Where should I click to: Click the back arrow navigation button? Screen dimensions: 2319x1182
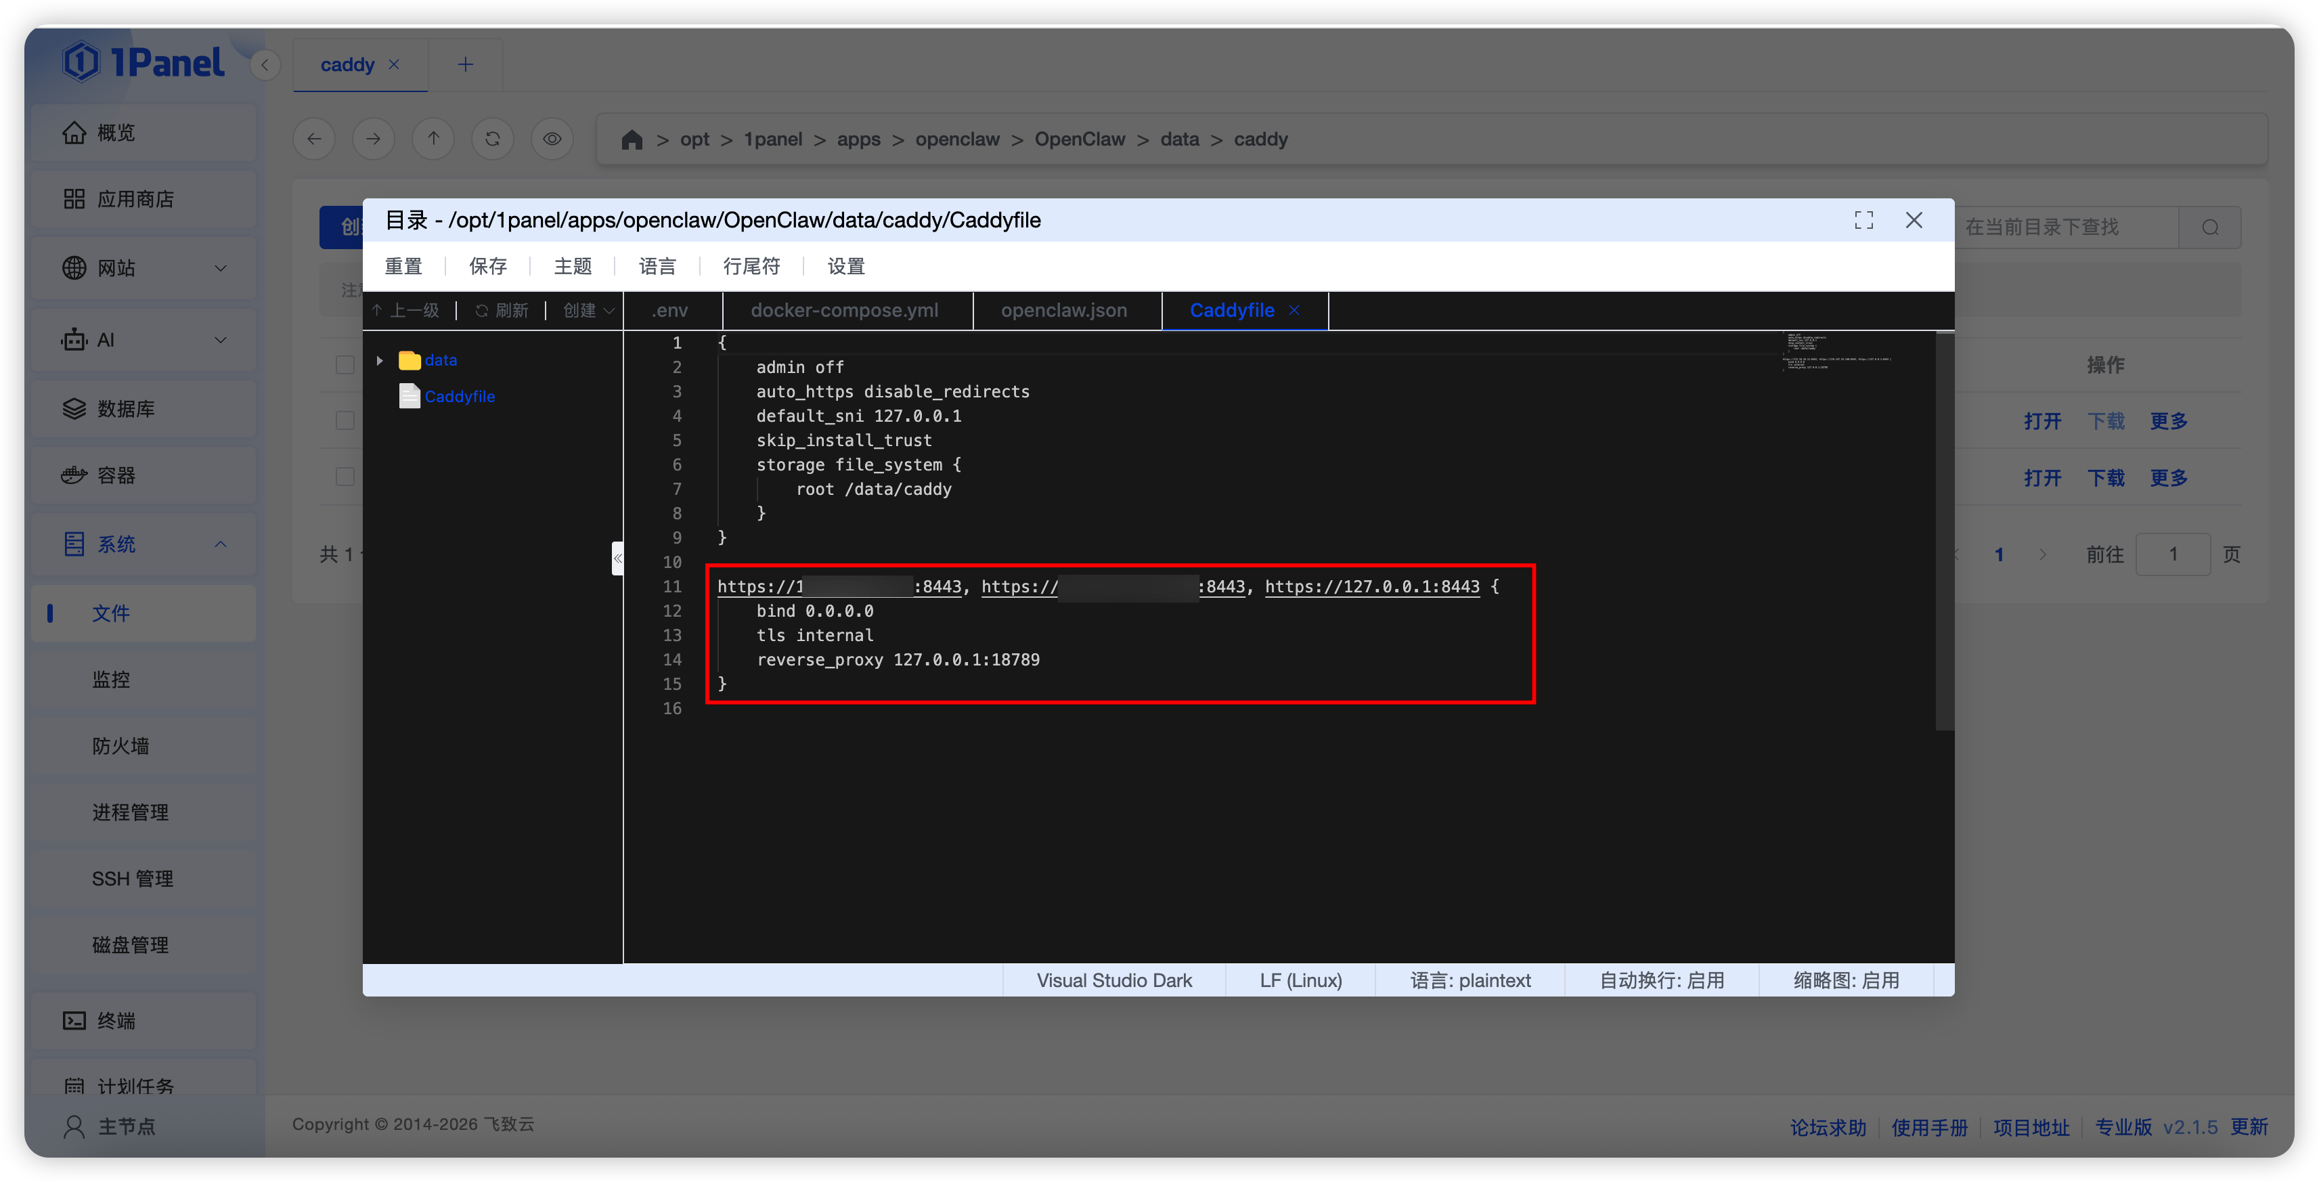point(314,139)
